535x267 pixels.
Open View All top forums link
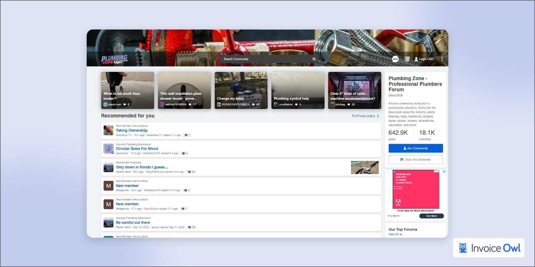click(395, 234)
